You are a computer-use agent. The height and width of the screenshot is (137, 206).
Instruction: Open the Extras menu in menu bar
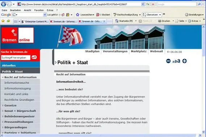tap(50, 10)
